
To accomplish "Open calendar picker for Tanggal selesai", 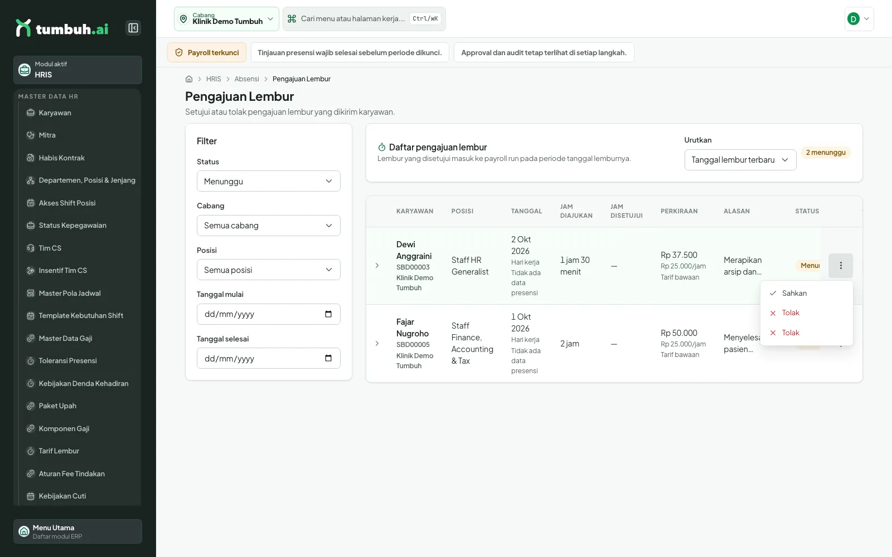I will coord(328,358).
